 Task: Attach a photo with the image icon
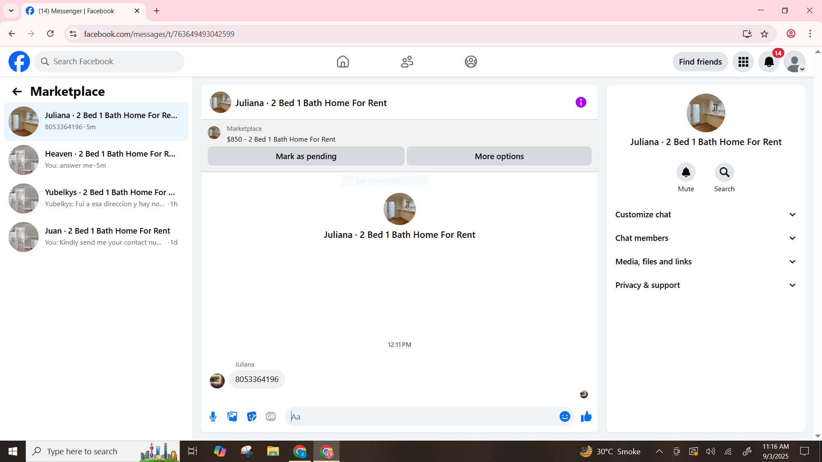click(232, 417)
